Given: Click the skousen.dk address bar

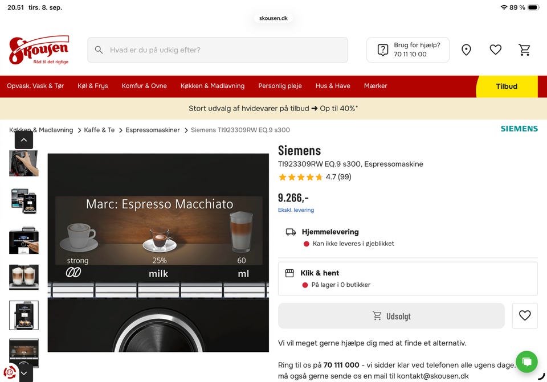Looking at the screenshot, I should pyautogui.click(x=273, y=18).
